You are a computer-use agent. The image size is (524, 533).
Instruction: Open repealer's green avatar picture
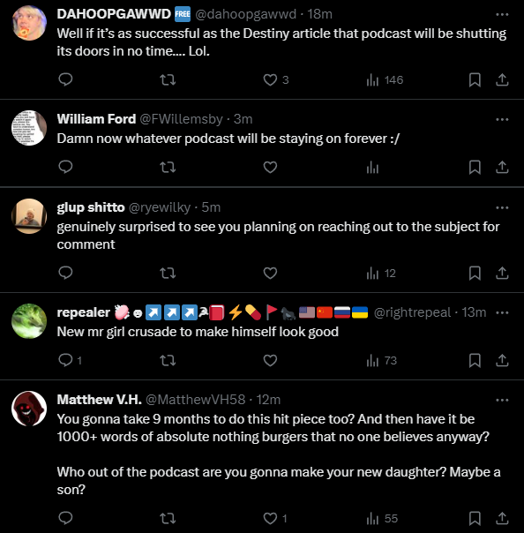point(29,321)
